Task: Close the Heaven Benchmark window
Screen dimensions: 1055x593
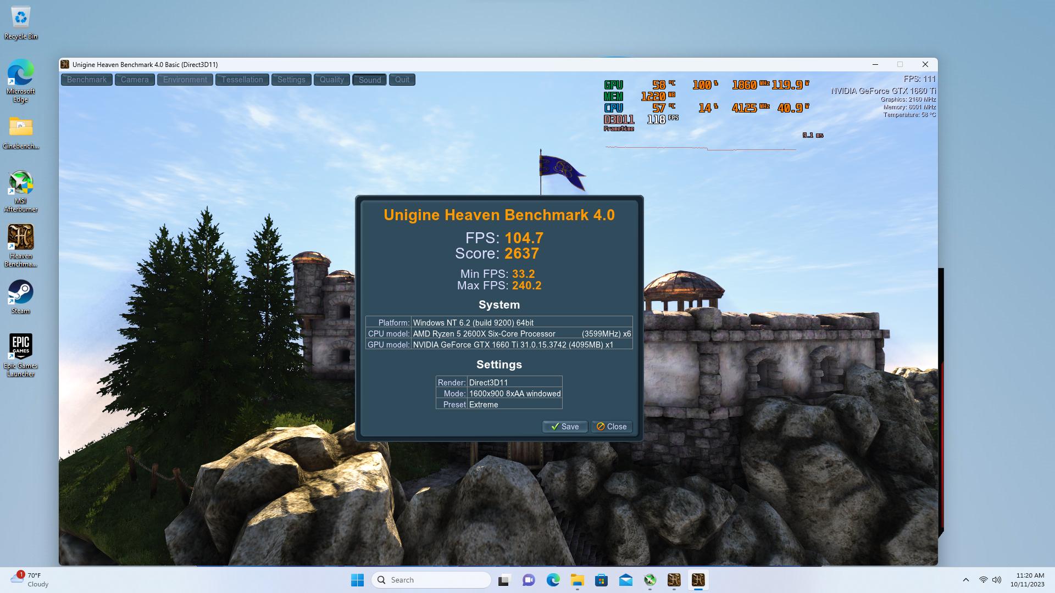Action: (x=925, y=64)
